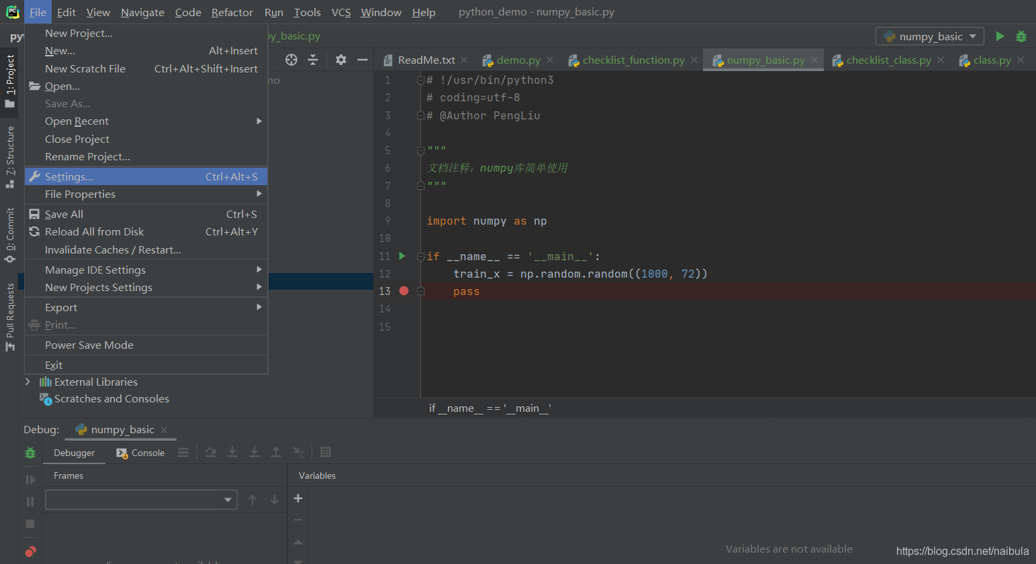Expand the External Libraries tree node
Screen dimensions: 1036x564
click(x=28, y=382)
